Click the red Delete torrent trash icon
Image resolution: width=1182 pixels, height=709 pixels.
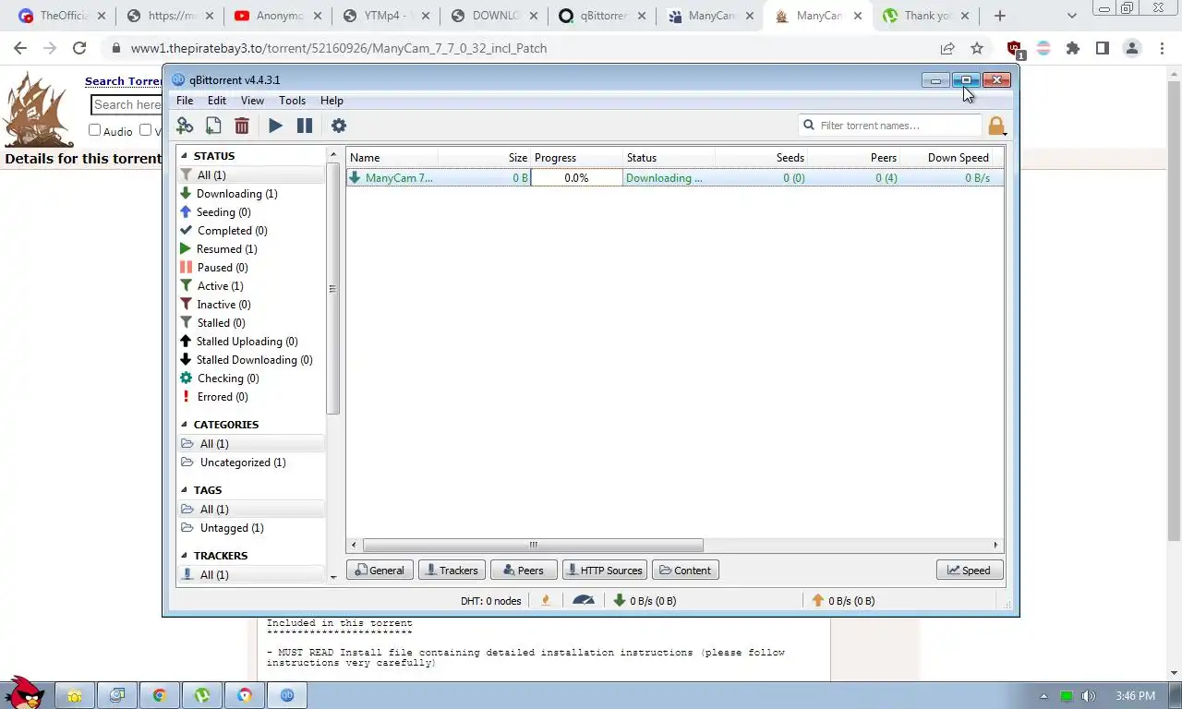242,126
